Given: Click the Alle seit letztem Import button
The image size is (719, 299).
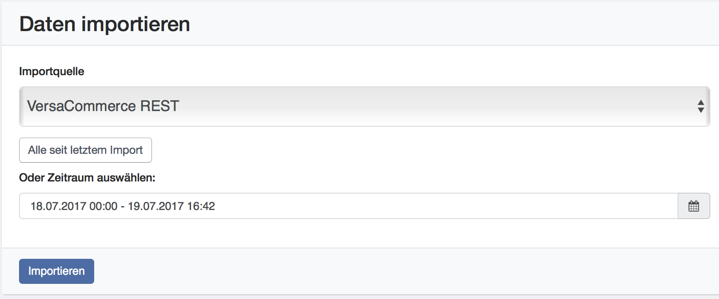Looking at the screenshot, I should tap(86, 150).
